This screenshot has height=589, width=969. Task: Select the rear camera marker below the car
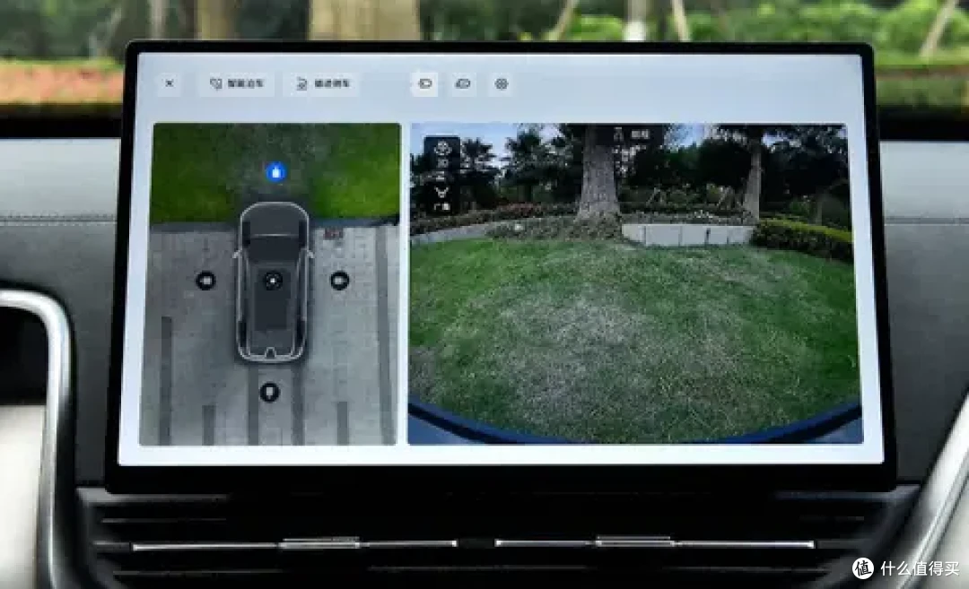(269, 392)
